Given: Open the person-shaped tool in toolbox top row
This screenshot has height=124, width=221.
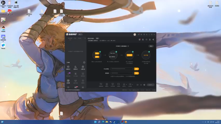Looking at the screenshot, I should (75, 68).
